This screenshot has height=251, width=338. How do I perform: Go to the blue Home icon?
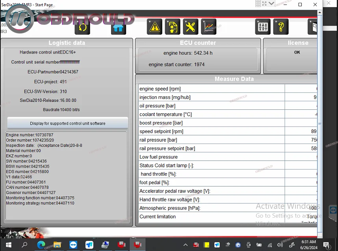tap(118, 27)
